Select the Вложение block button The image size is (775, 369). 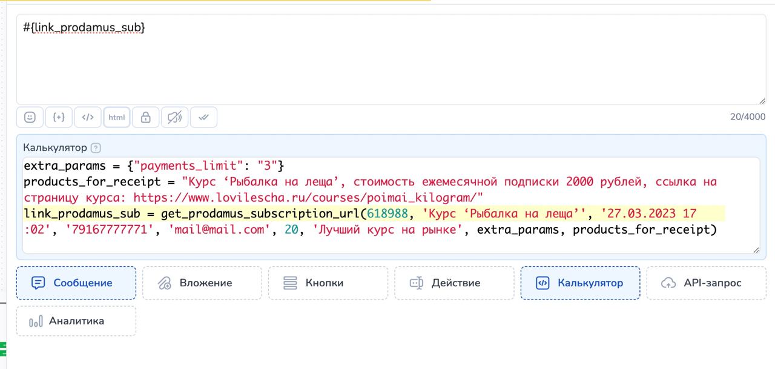point(202,283)
